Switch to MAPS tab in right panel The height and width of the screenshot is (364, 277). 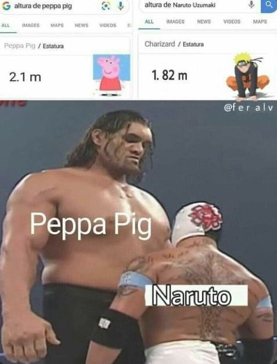coord(260,21)
